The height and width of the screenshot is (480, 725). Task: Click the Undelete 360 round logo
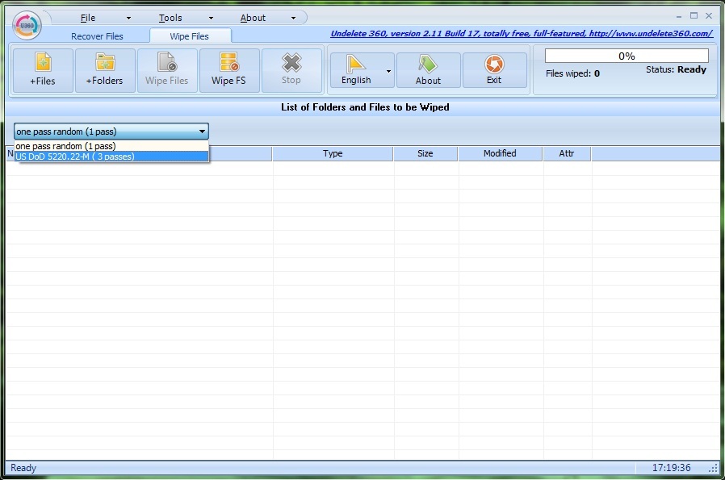click(27, 25)
